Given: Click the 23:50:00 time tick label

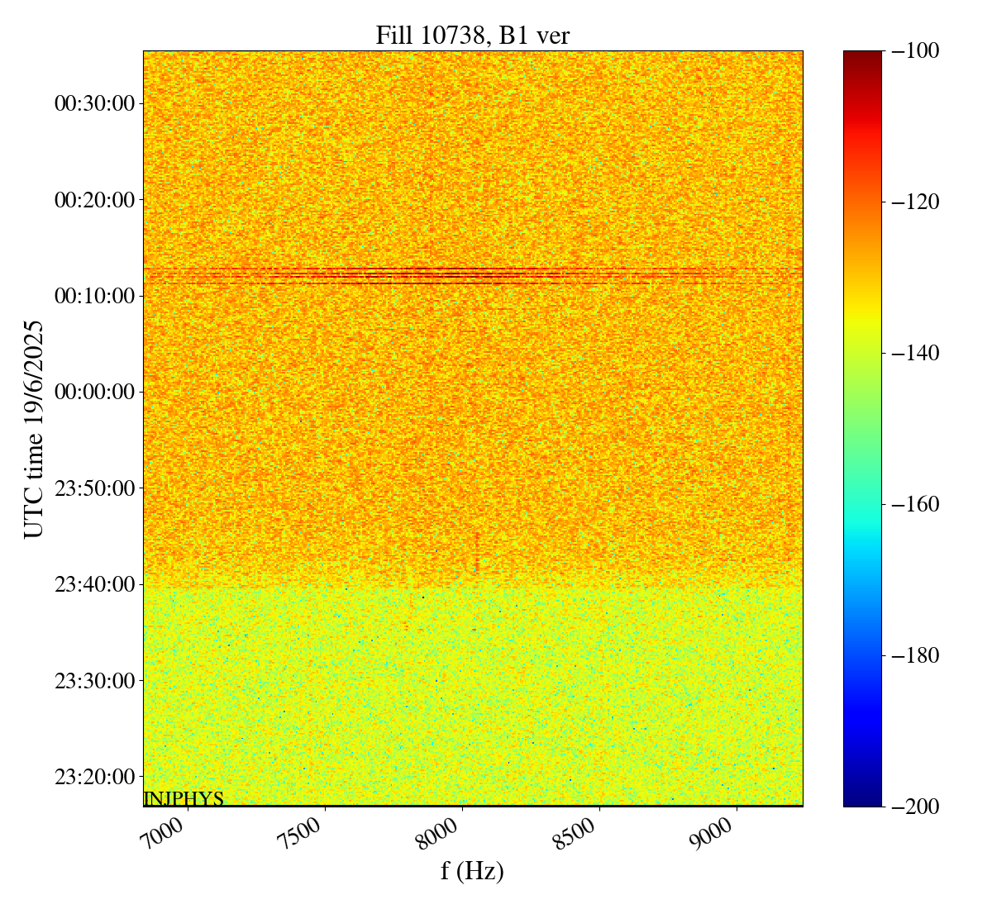Looking at the screenshot, I should coord(94,488).
